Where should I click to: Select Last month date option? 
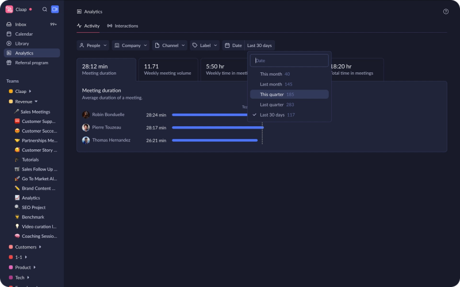click(x=289, y=84)
